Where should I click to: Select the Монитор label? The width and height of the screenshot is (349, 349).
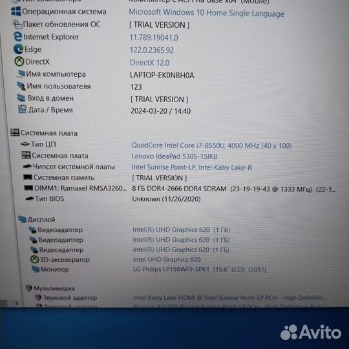[55, 270]
